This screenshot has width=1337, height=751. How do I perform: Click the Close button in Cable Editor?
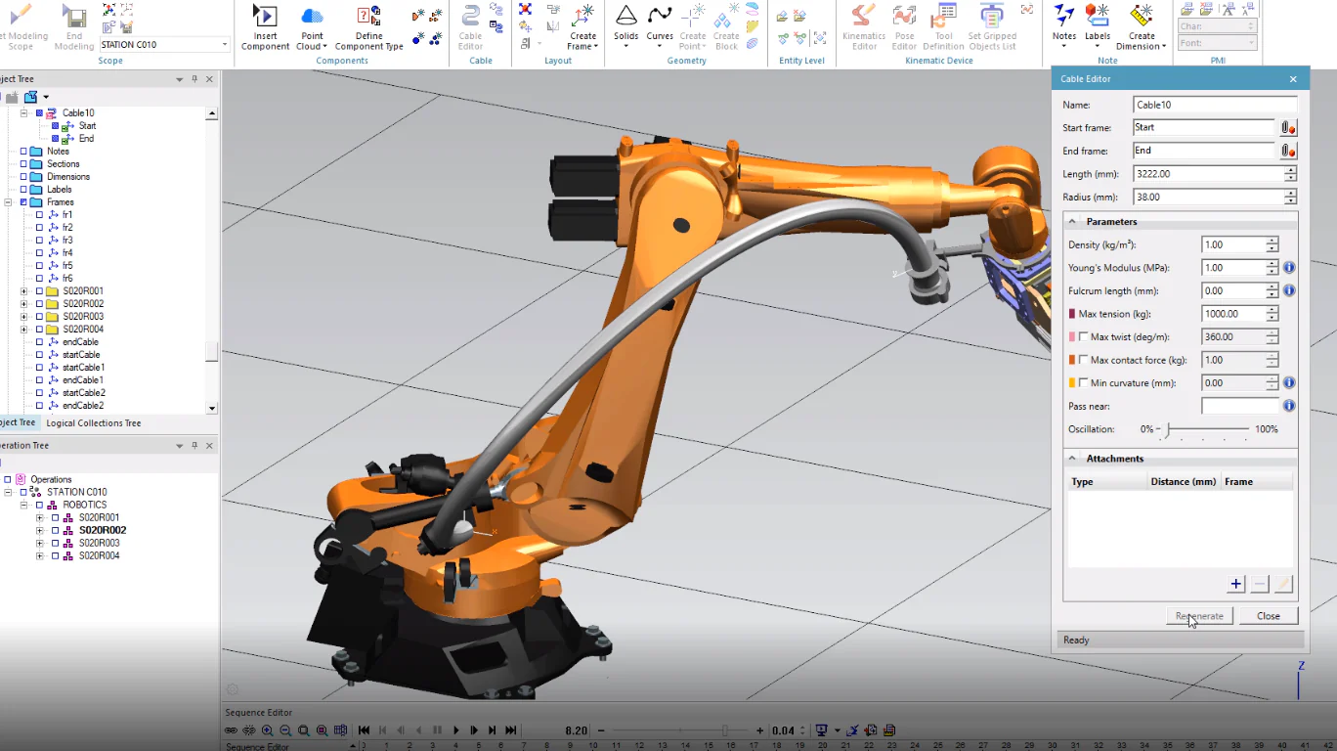pos(1269,616)
